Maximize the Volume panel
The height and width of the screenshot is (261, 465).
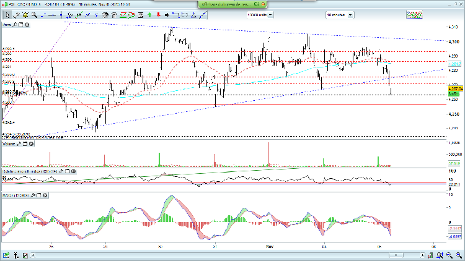(x=25, y=144)
